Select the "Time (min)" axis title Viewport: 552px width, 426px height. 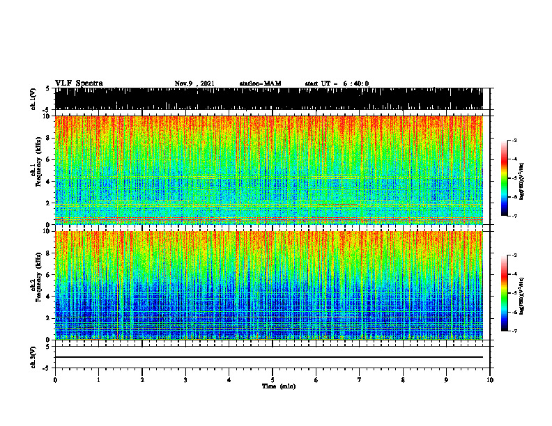pos(279,386)
